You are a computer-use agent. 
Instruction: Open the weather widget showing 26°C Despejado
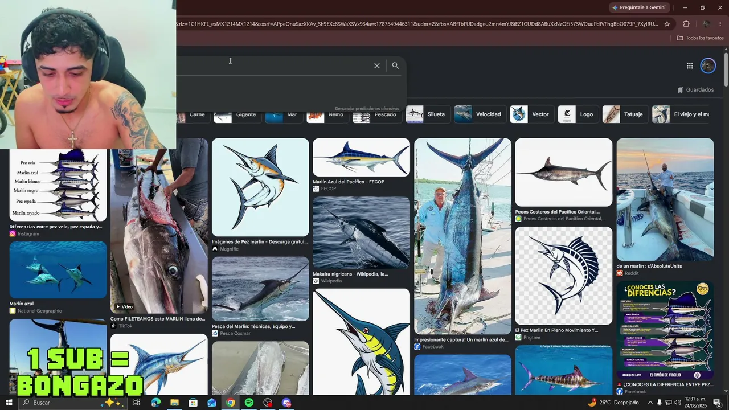[x=613, y=403]
